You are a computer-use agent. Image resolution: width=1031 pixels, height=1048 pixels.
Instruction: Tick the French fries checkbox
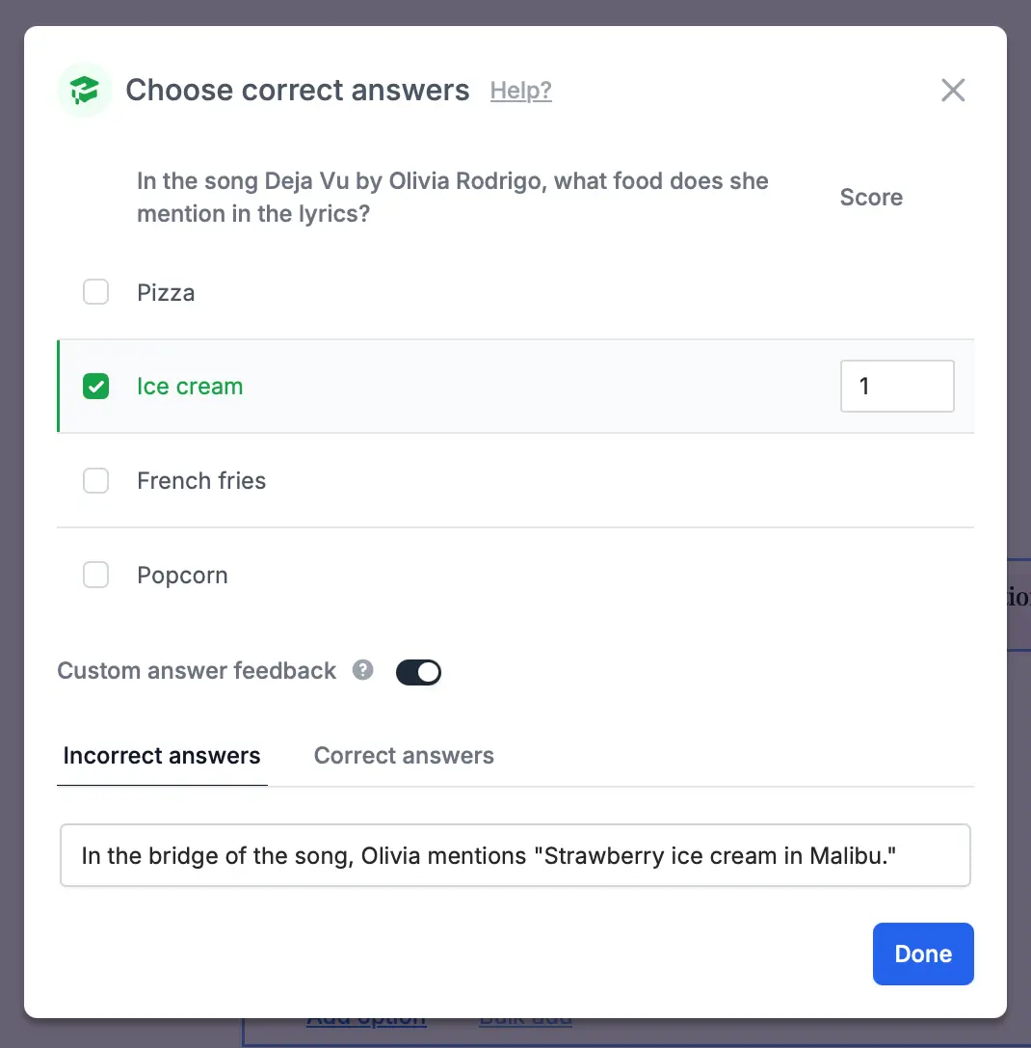pos(95,480)
